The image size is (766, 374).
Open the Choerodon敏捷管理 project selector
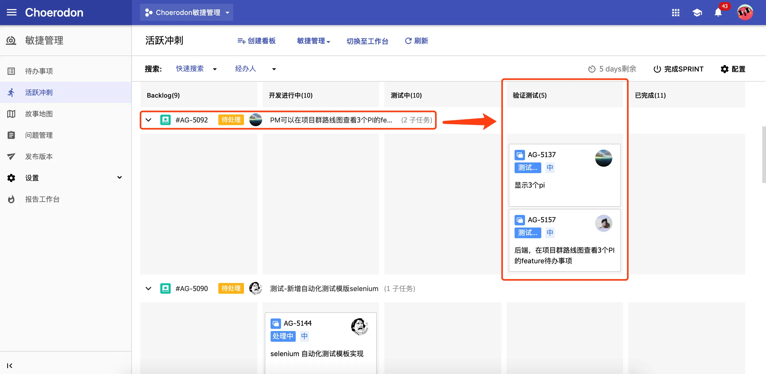(187, 13)
